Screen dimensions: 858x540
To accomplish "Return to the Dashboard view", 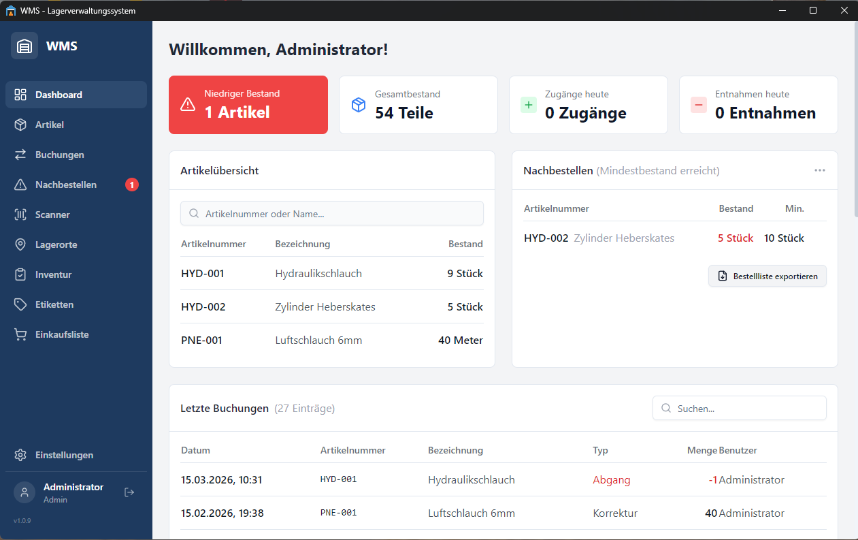I will [60, 95].
